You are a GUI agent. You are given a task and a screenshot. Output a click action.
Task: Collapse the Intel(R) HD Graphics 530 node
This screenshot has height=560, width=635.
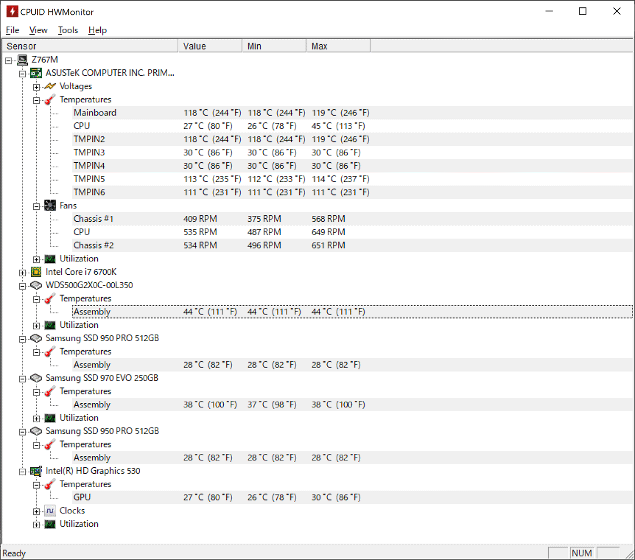click(22, 472)
